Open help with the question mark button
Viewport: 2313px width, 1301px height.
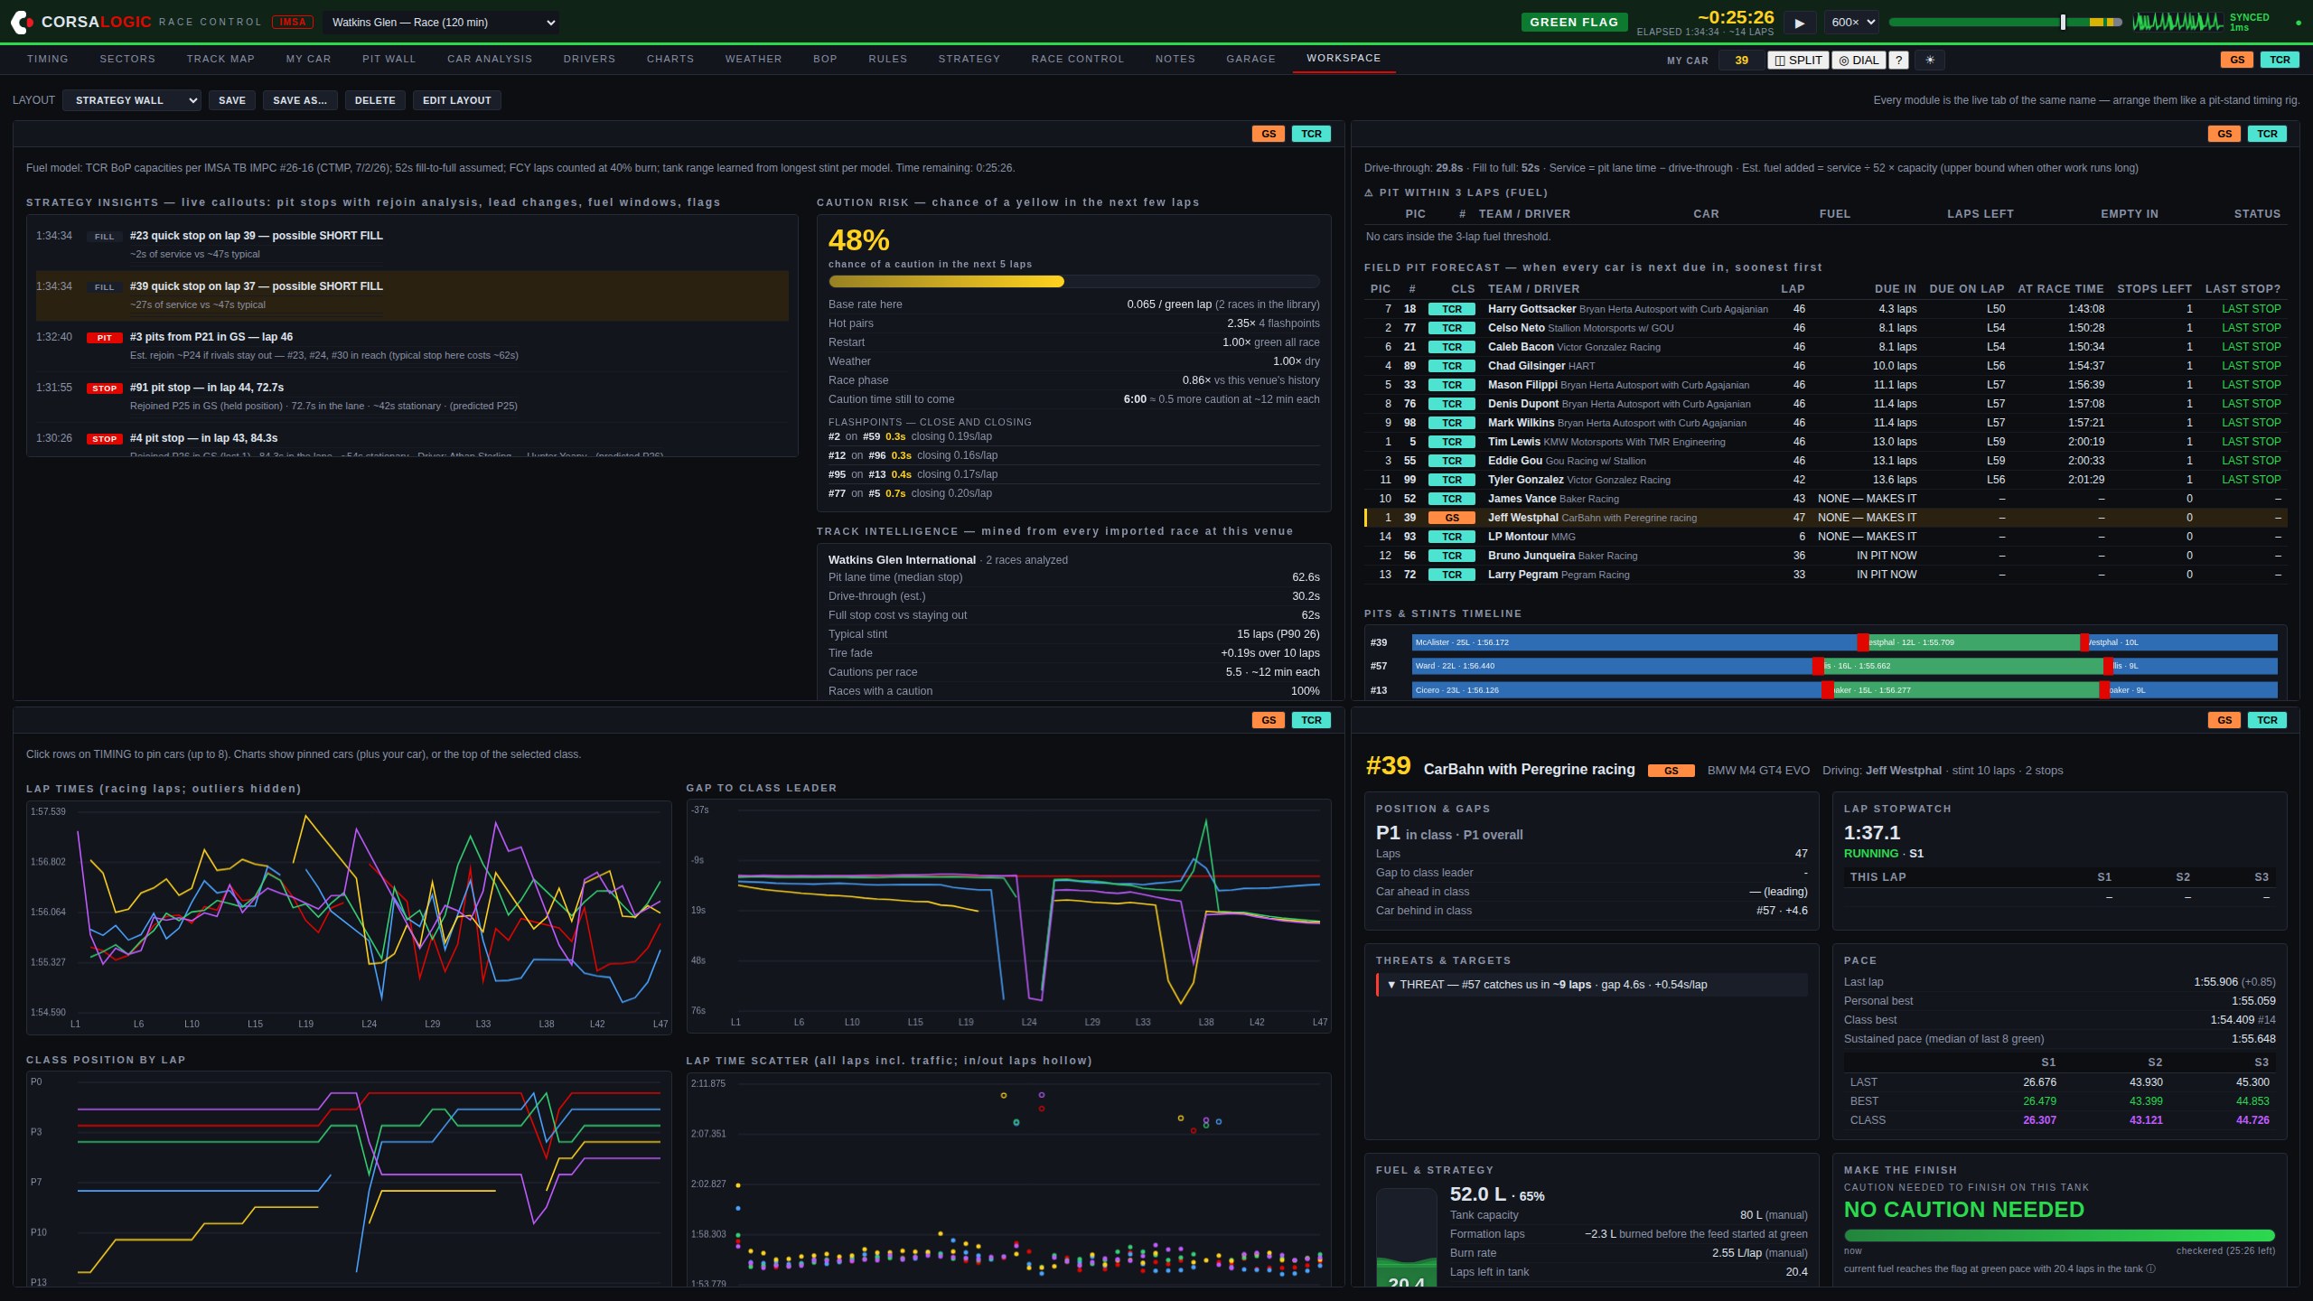click(1899, 61)
